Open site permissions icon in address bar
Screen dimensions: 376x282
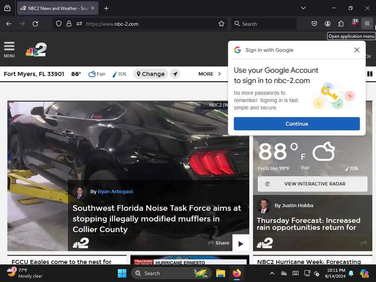click(79, 24)
